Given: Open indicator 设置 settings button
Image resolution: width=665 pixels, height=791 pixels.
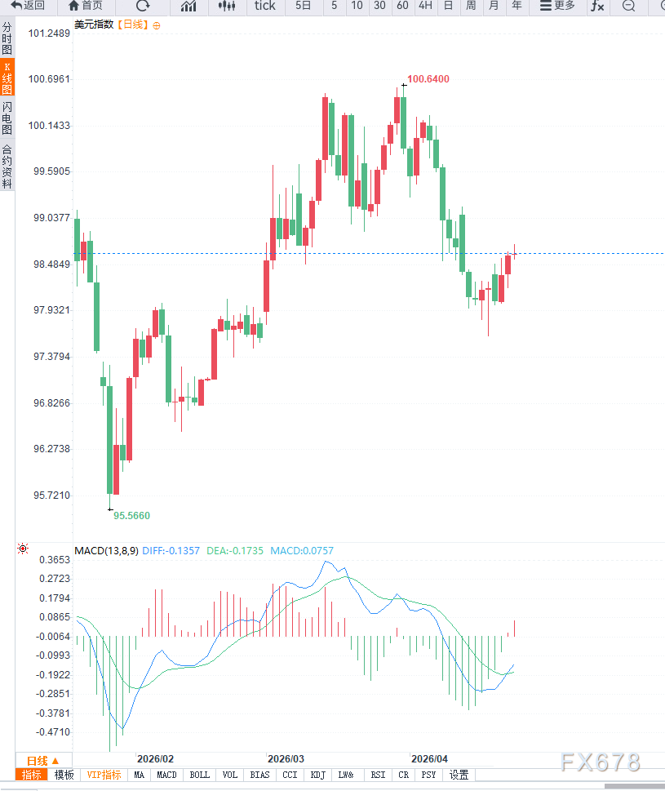Looking at the screenshot, I should [x=459, y=775].
